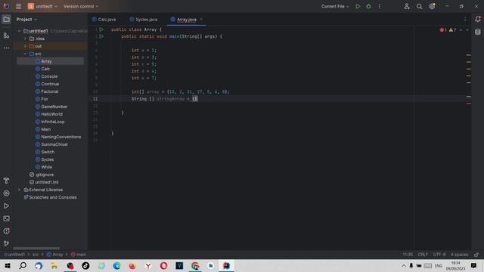This screenshot has width=484, height=272.
Task: Open the main hamburger menu
Action: (18, 6)
